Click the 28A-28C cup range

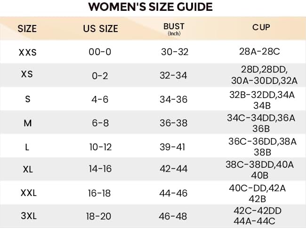tap(261, 50)
